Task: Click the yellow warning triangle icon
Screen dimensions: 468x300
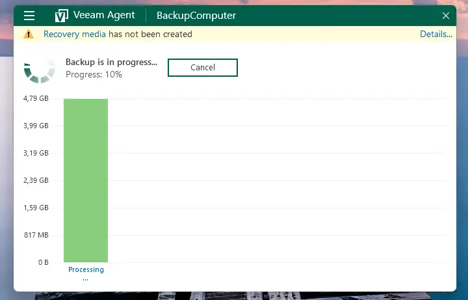Action: click(29, 34)
